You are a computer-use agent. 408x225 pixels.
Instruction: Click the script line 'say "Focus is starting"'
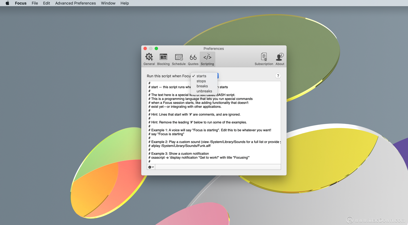point(166,134)
